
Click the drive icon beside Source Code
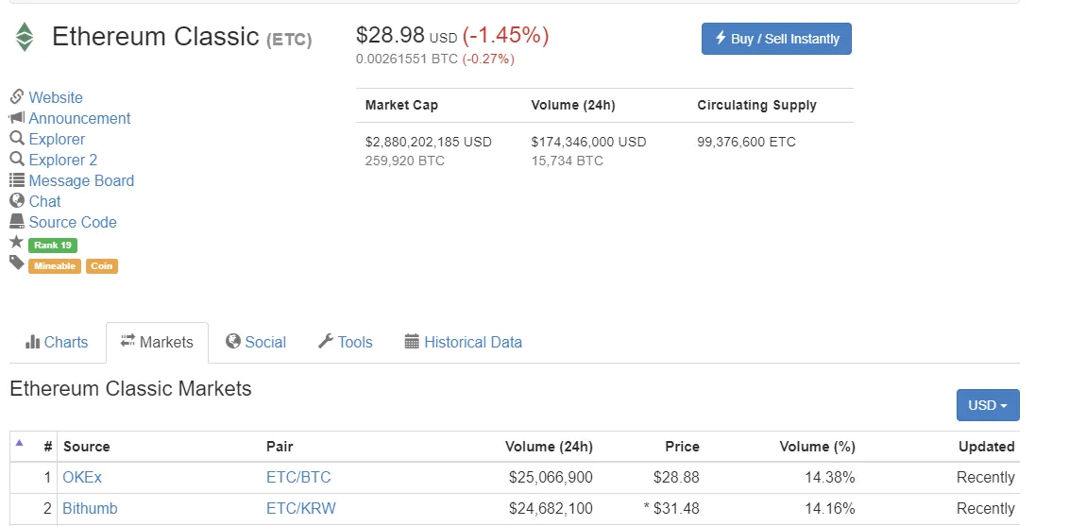point(17,221)
